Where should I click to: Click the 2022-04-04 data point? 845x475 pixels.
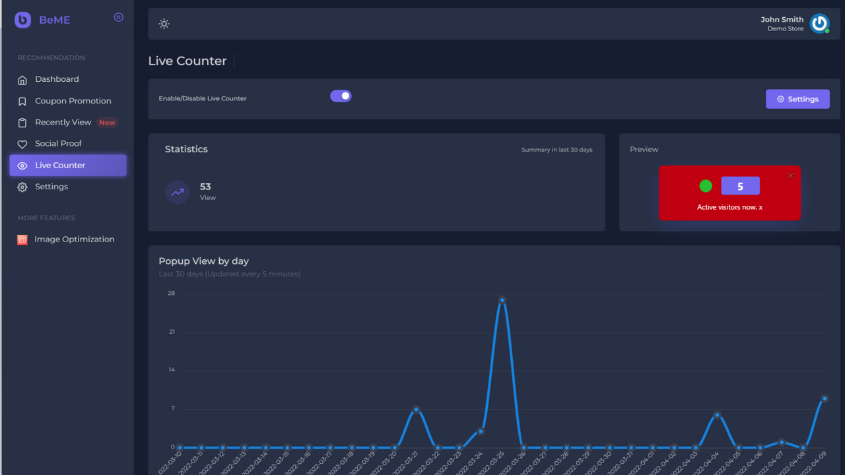717,415
